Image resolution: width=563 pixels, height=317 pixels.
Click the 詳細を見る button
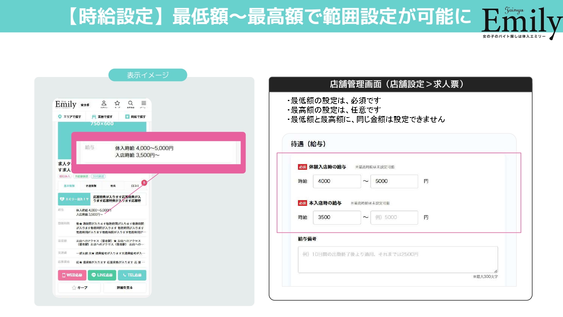[125, 288]
